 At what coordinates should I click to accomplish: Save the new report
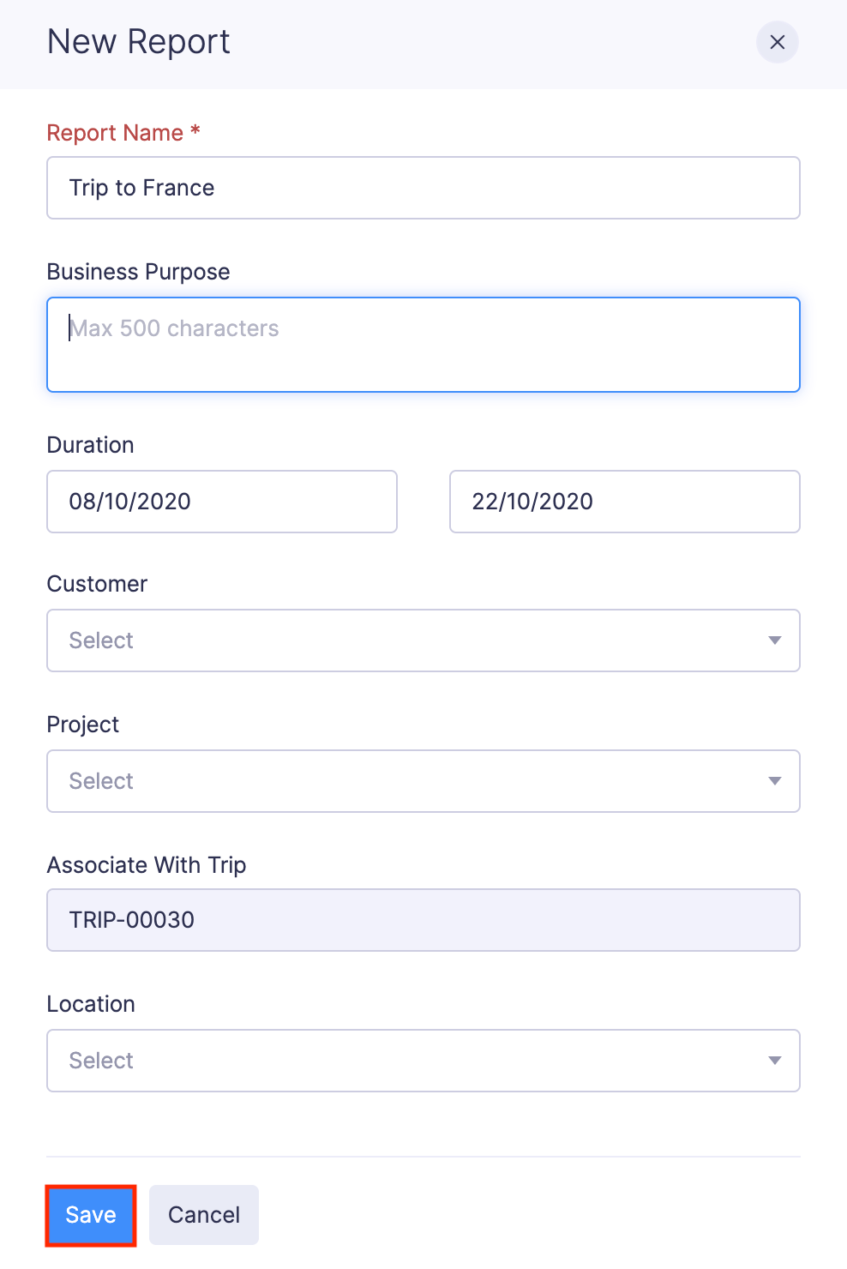pyautogui.click(x=90, y=1215)
